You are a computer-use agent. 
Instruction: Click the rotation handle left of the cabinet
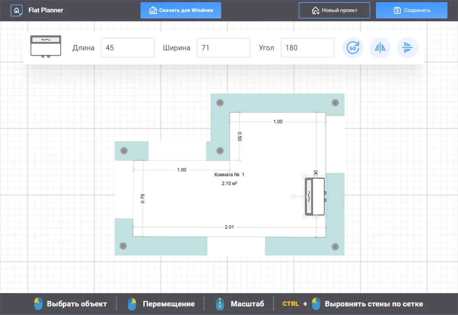point(293,196)
